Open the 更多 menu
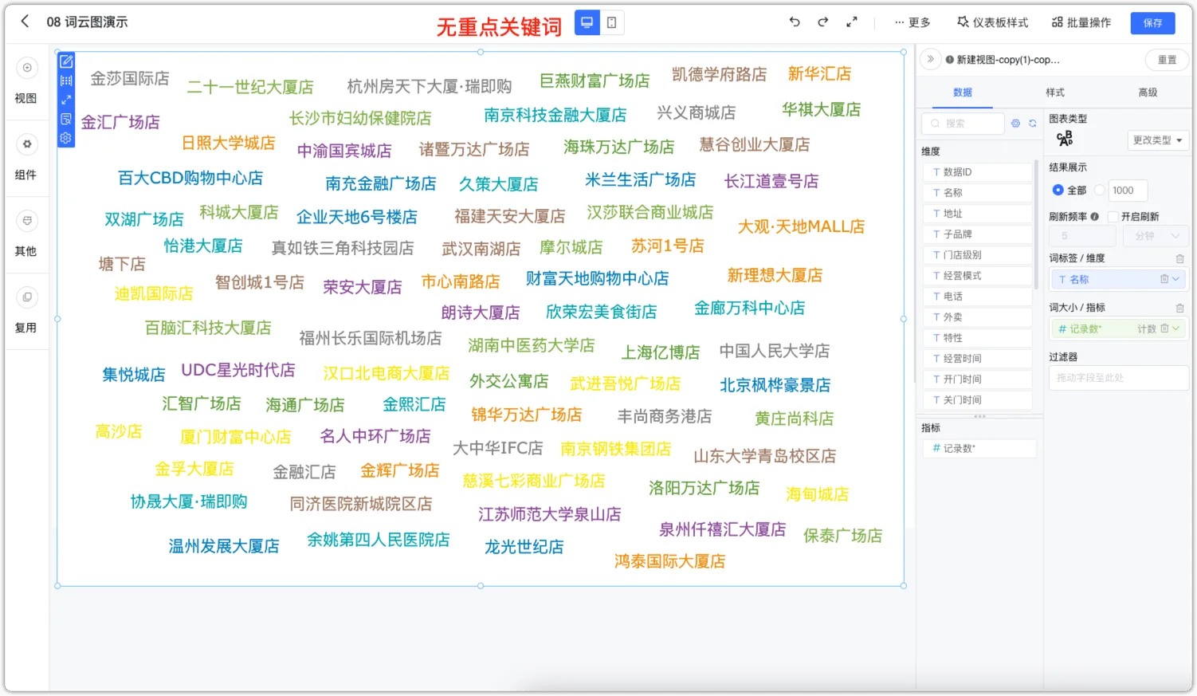 coord(912,22)
